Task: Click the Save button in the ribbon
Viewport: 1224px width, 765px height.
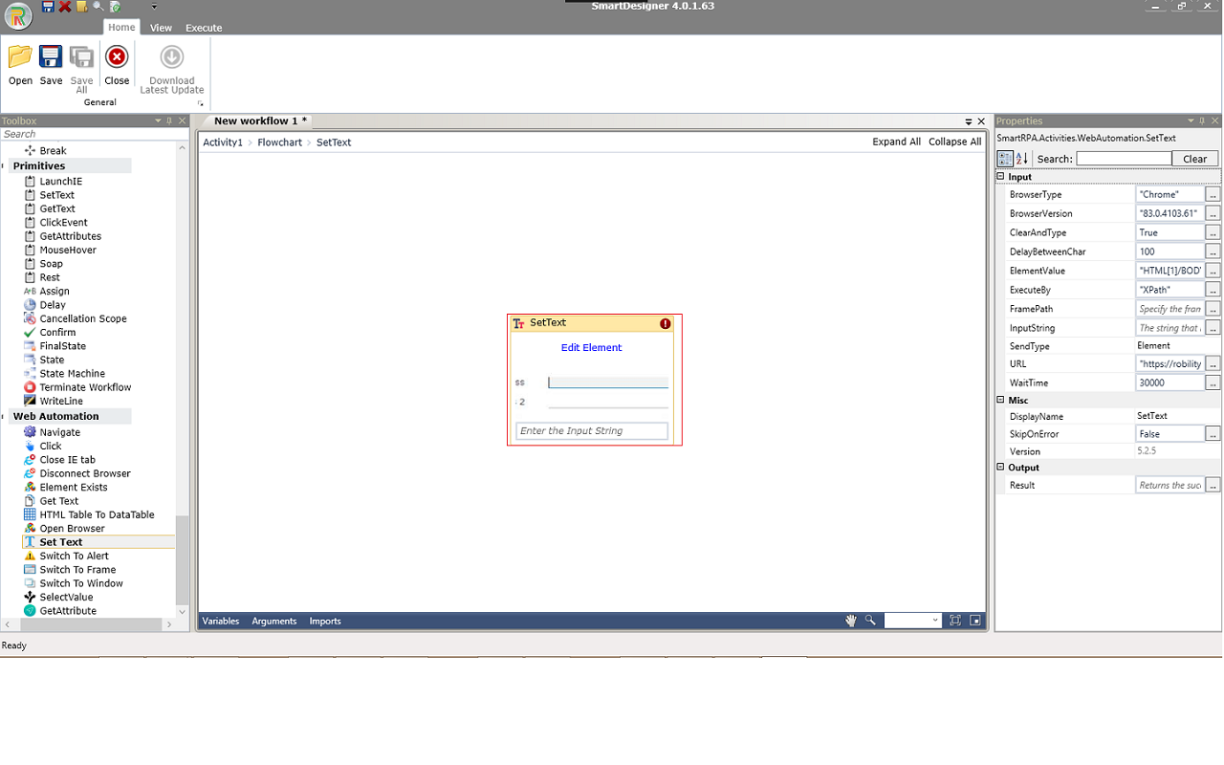Action: click(x=50, y=64)
